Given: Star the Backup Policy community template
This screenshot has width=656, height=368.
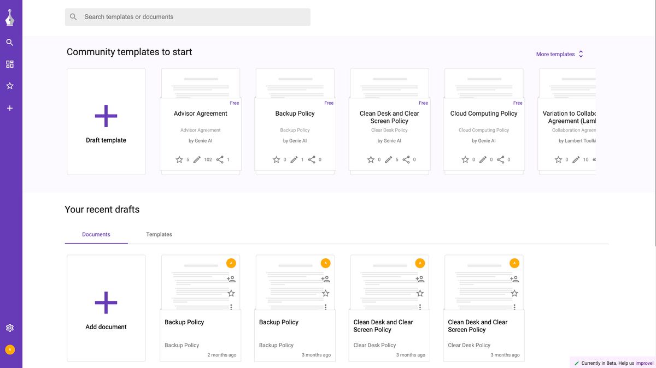Looking at the screenshot, I should pyautogui.click(x=276, y=159).
